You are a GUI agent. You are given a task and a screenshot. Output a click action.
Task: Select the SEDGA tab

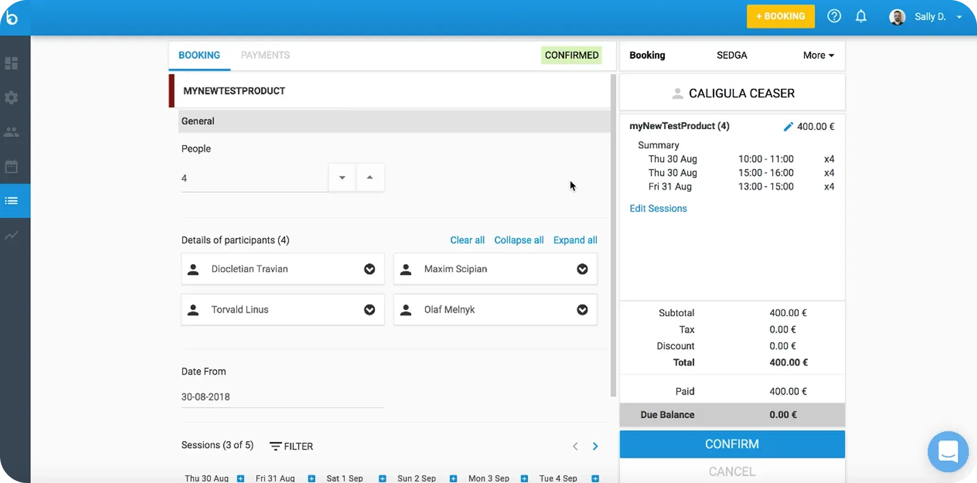pos(731,56)
